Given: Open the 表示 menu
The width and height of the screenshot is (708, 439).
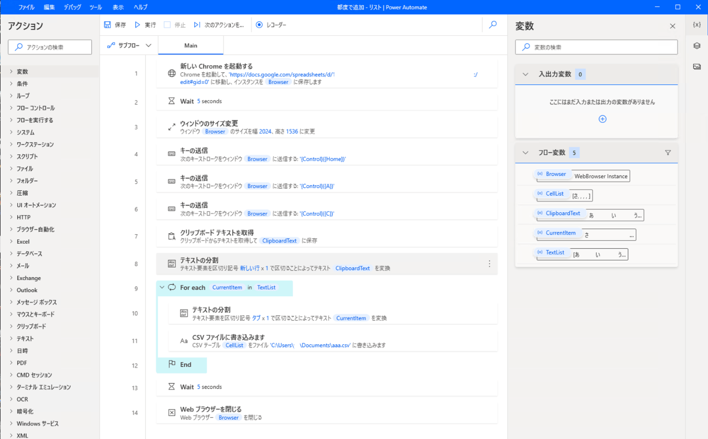Looking at the screenshot, I should pyautogui.click(x=117, y=7).
